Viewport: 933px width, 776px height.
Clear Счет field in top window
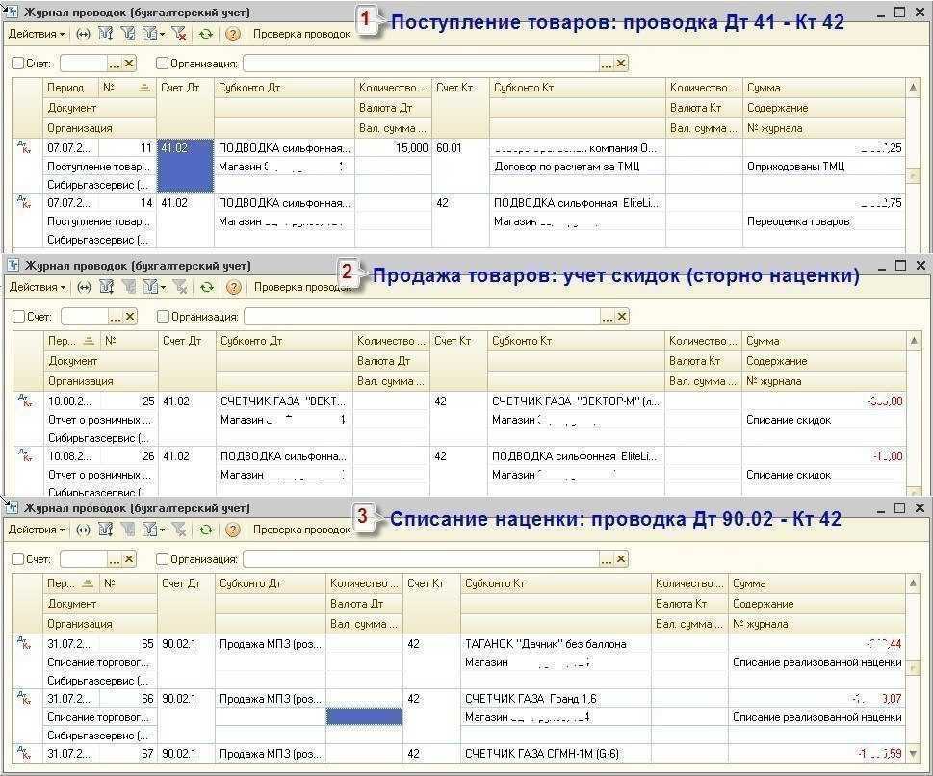129,64
